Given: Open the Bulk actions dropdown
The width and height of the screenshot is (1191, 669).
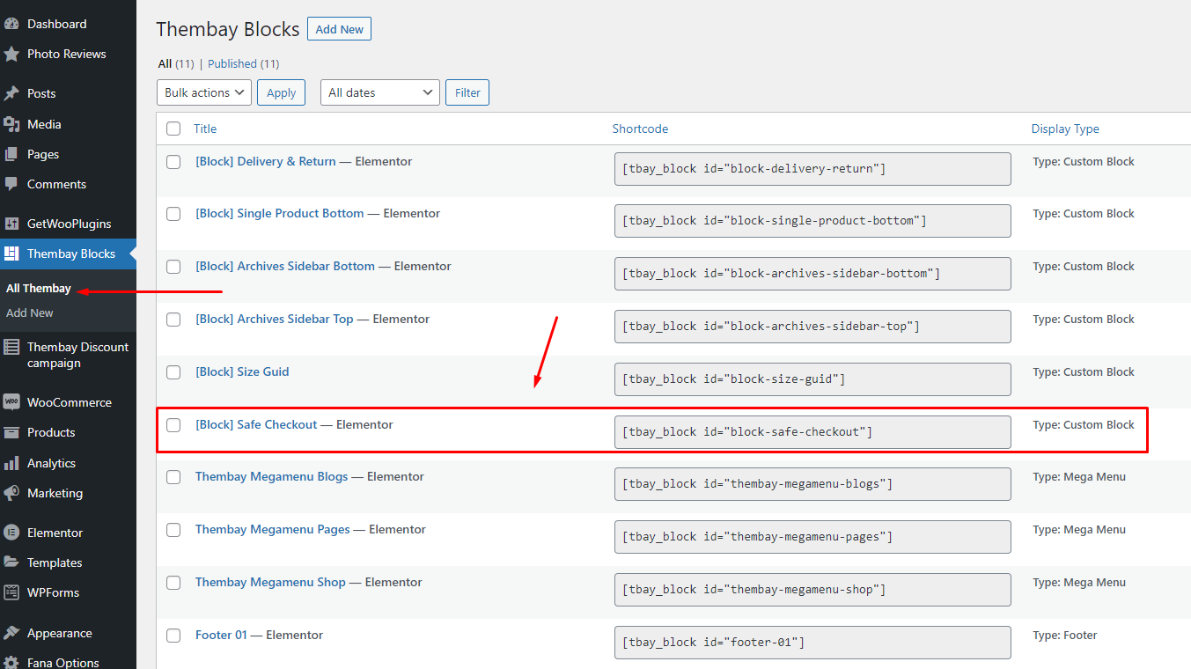Looking at the screenshot, I should pos(204,92).
